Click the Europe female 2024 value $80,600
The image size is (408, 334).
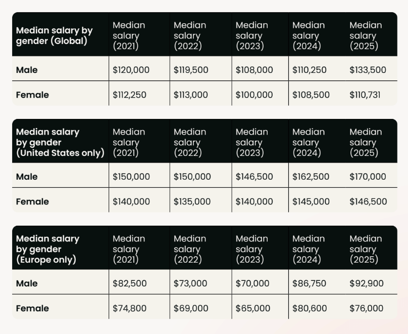(x=310, y=308)
